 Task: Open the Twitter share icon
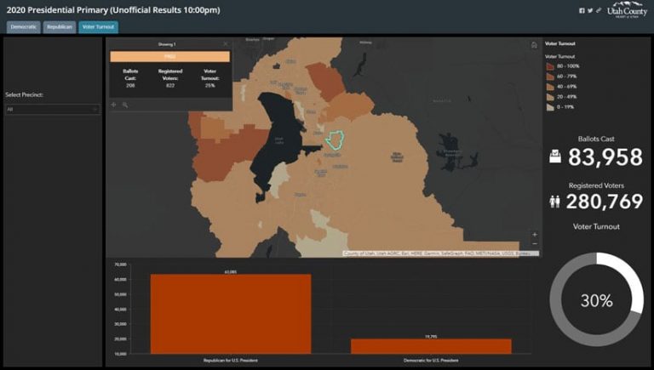pos(590,11)
